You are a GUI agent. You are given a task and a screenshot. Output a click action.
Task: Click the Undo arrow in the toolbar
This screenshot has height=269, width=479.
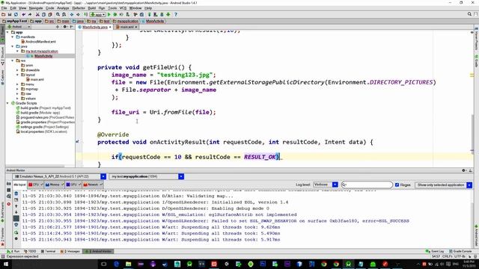click(x=23, y=14)
